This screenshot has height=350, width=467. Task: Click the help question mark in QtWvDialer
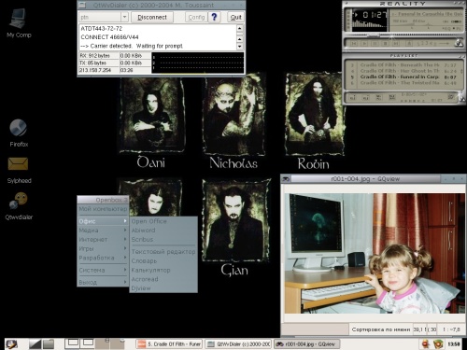(214, 17)
